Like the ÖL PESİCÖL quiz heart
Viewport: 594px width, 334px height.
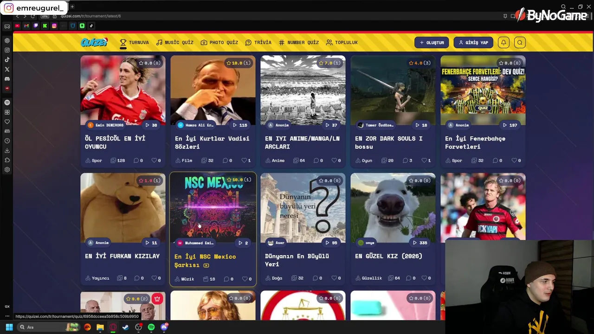(x=154, y=161)
